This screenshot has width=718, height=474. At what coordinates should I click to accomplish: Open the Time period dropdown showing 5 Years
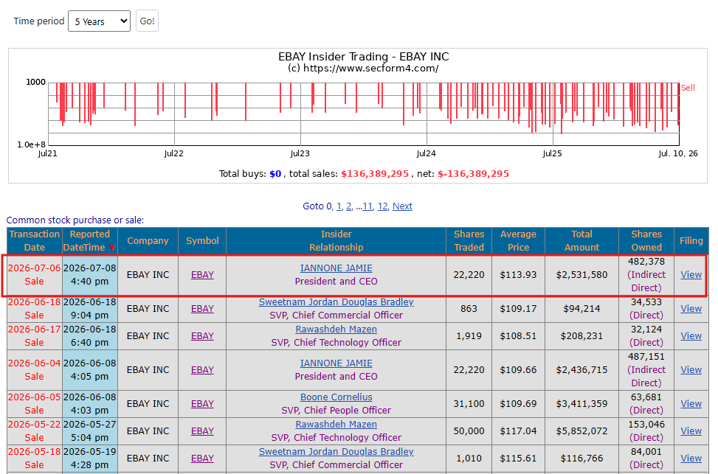click(99, 21)
